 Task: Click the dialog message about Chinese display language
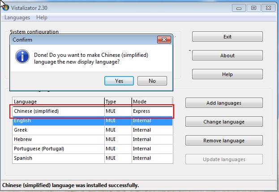(91, 58)
